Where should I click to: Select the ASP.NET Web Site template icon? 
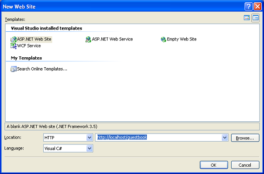(14, 40)
